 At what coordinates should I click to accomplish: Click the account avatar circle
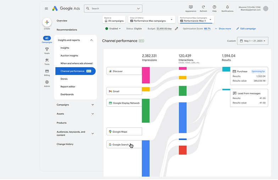[x=266, y=8]
